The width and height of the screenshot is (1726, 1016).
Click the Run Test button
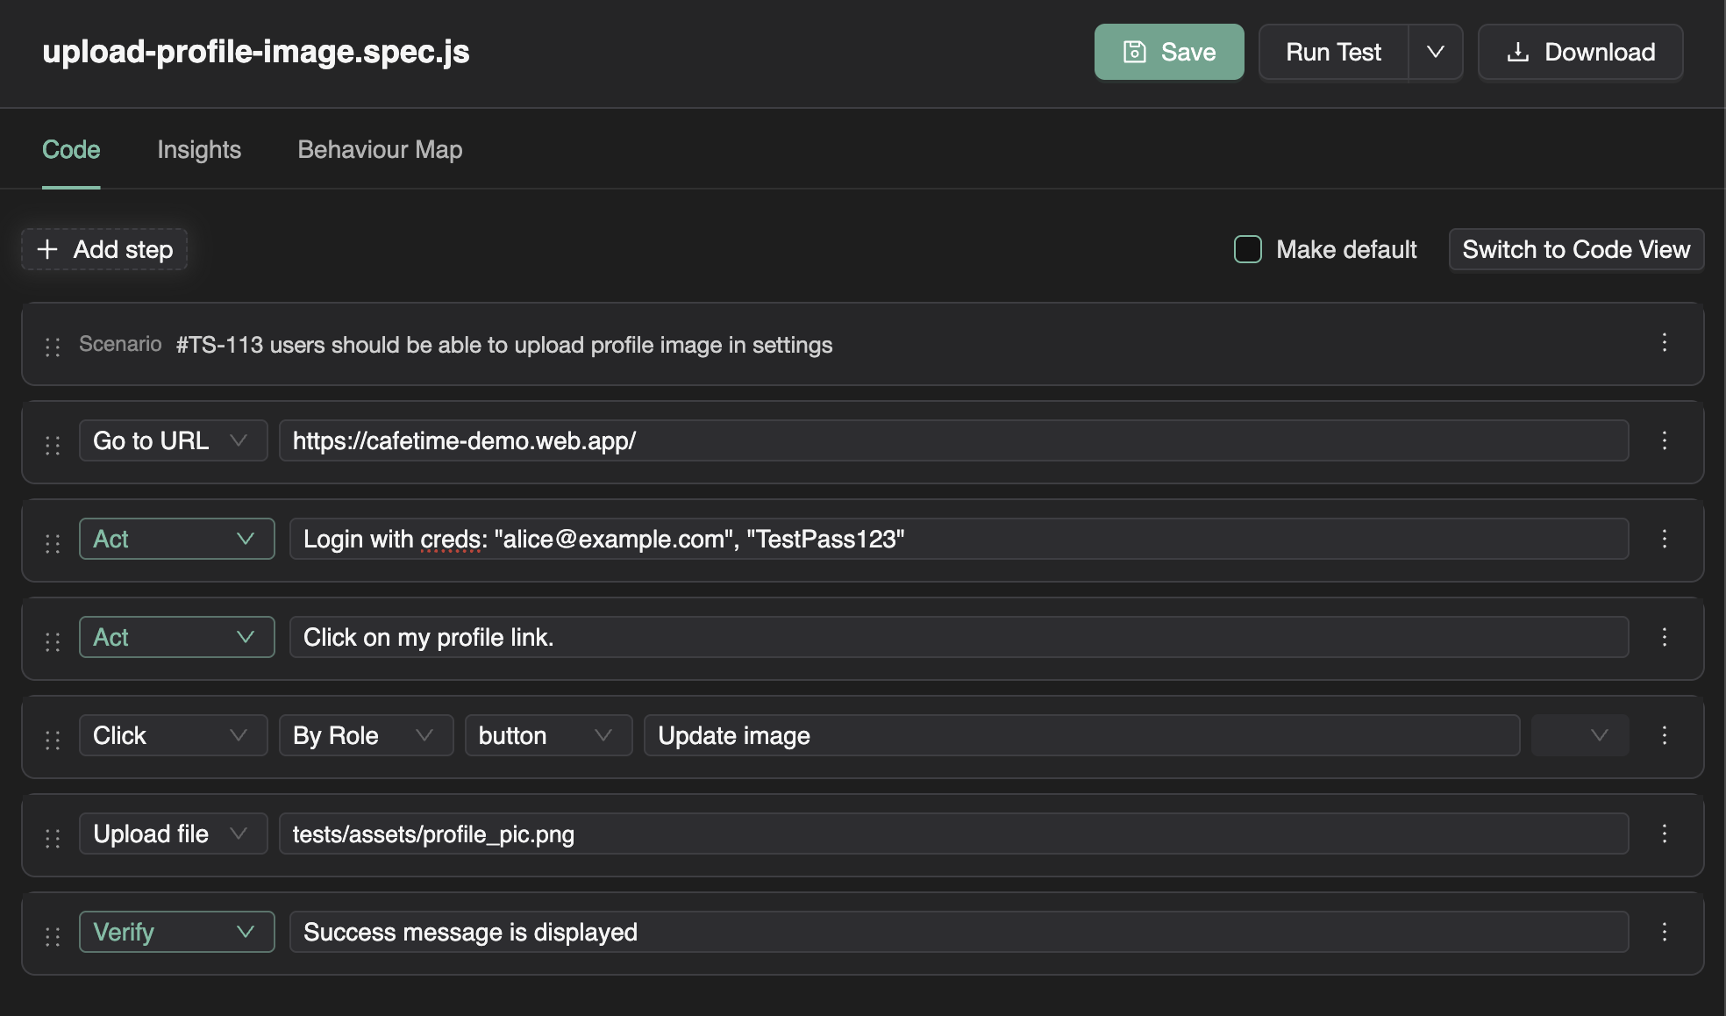click(1332, 52)
